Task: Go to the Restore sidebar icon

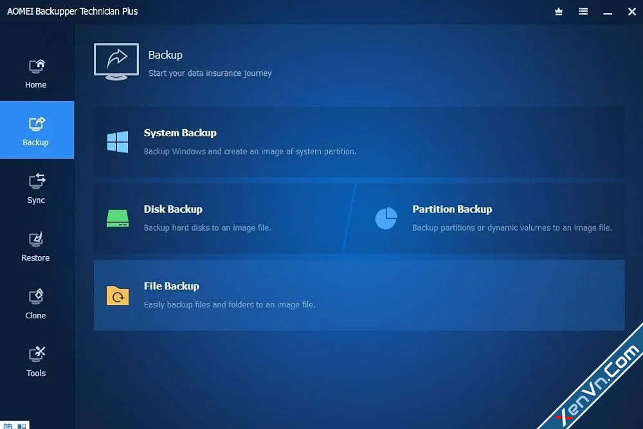Action: tap(35, 239)
